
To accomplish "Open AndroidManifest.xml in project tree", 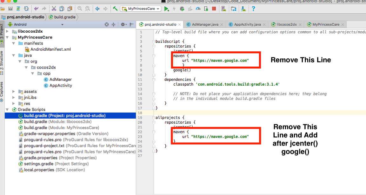I will point(50,49).
